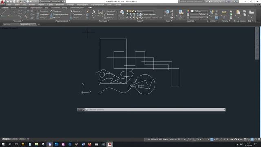261x147 pixels.
Task: Toggle clean screen icon in status bar
Action: [x=256, y=140]
